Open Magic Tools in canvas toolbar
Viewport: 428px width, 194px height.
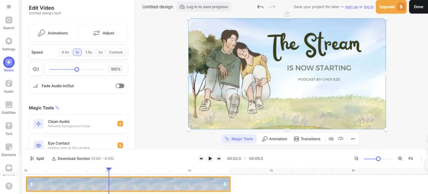pyautogui.click(x=239, y=139)
